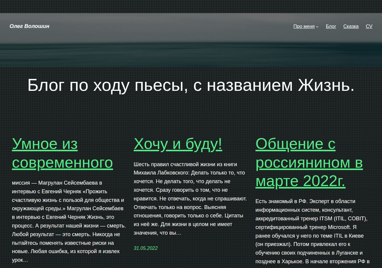The width and height of the screenshot is (382, 268).
Task: Open the post Хочу и буду!
Action: [x=178, y=144]
